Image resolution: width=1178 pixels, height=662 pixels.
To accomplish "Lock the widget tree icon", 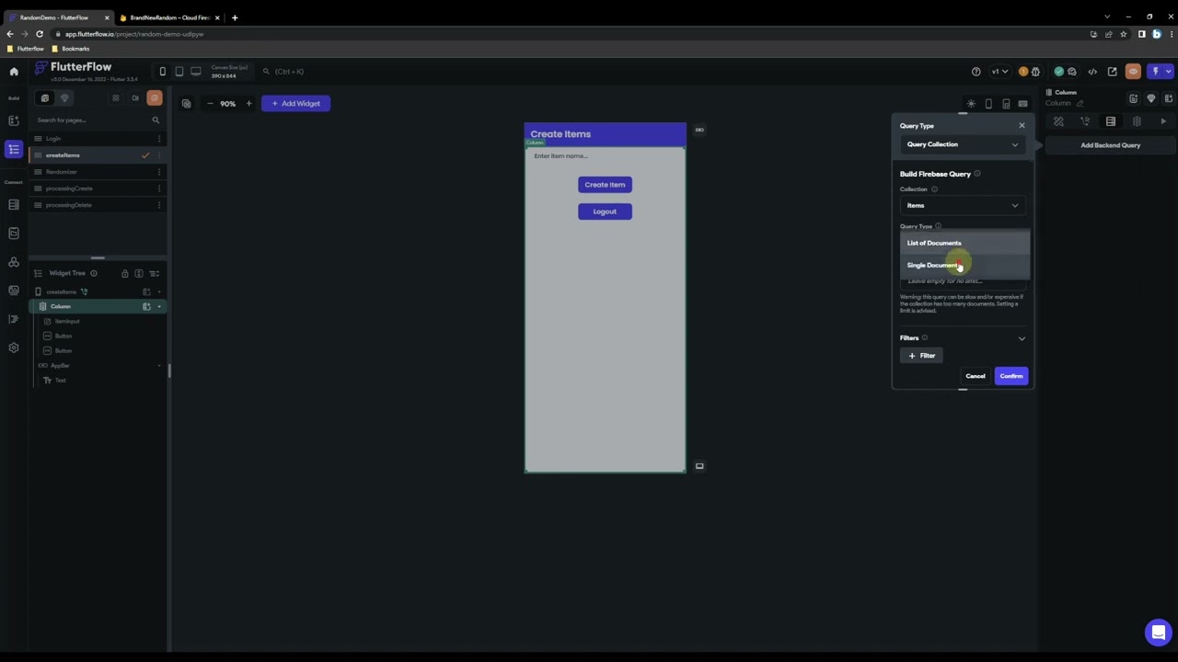I will [124, 273].
